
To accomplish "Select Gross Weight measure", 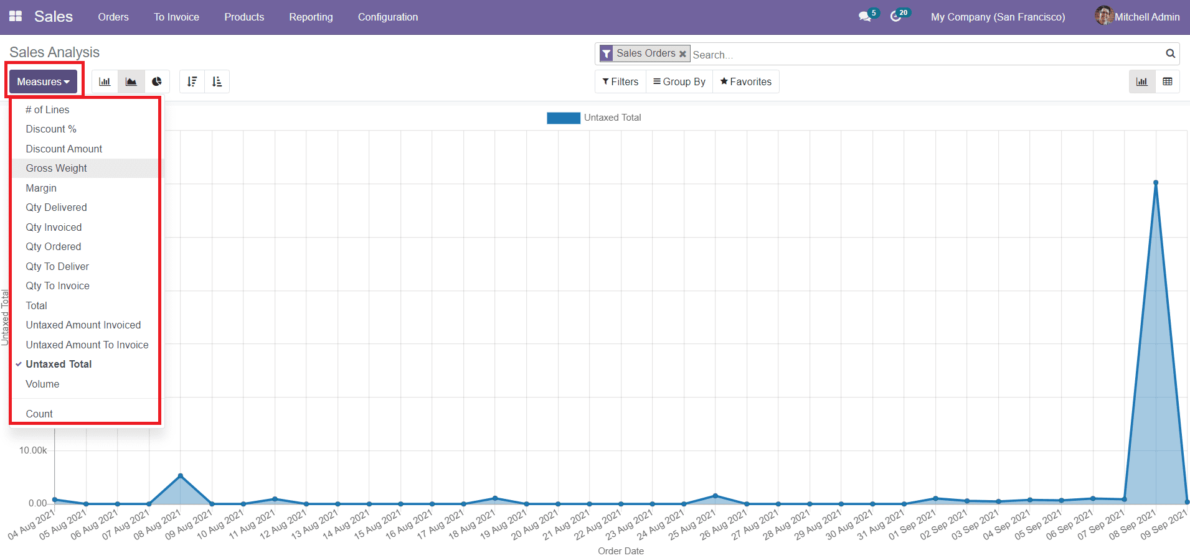I will pos(87,168).
